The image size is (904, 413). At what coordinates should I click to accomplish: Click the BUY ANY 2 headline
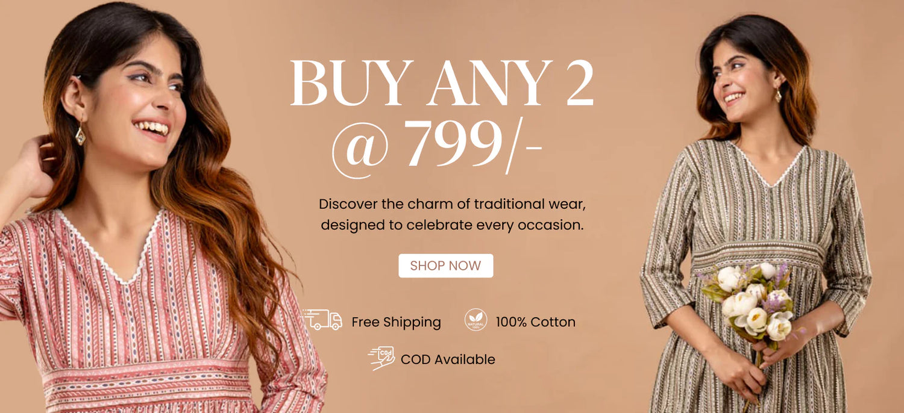click(x=442, y=84)
